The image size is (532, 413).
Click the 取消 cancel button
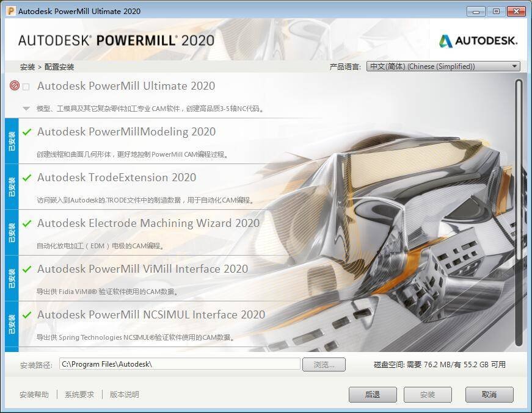[x=489, y=395]
